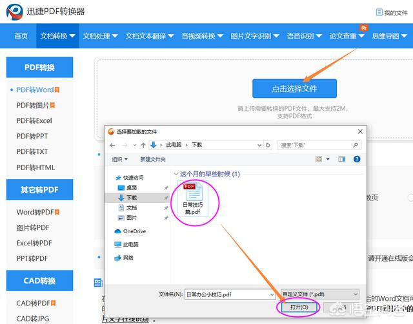Open 组织 dropdown menu

(x=119, y=159)
